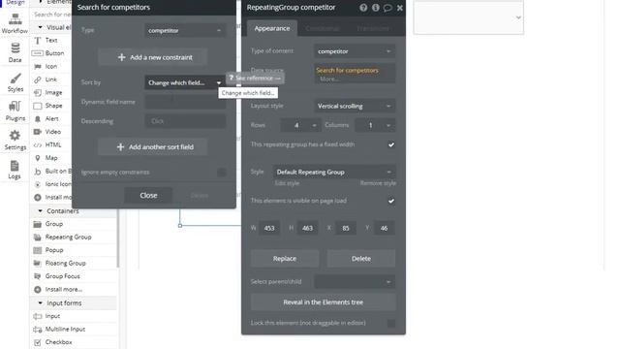
Task: Select the Multiline Input element icon
Action: 38,330
